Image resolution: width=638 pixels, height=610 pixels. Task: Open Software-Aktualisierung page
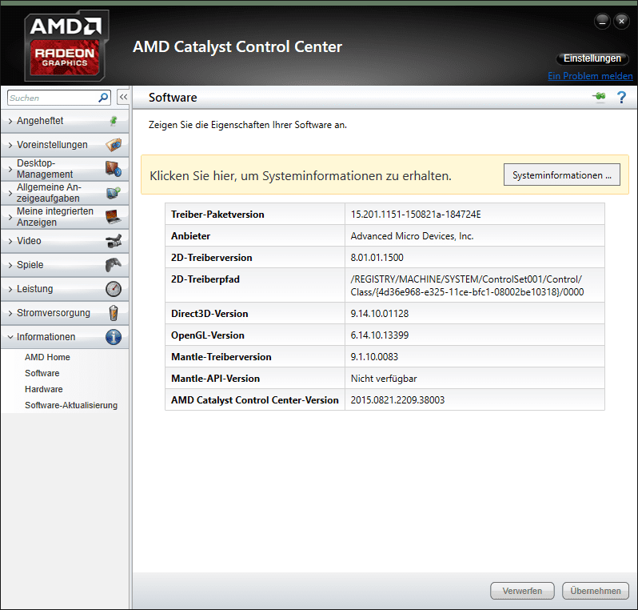71,405
